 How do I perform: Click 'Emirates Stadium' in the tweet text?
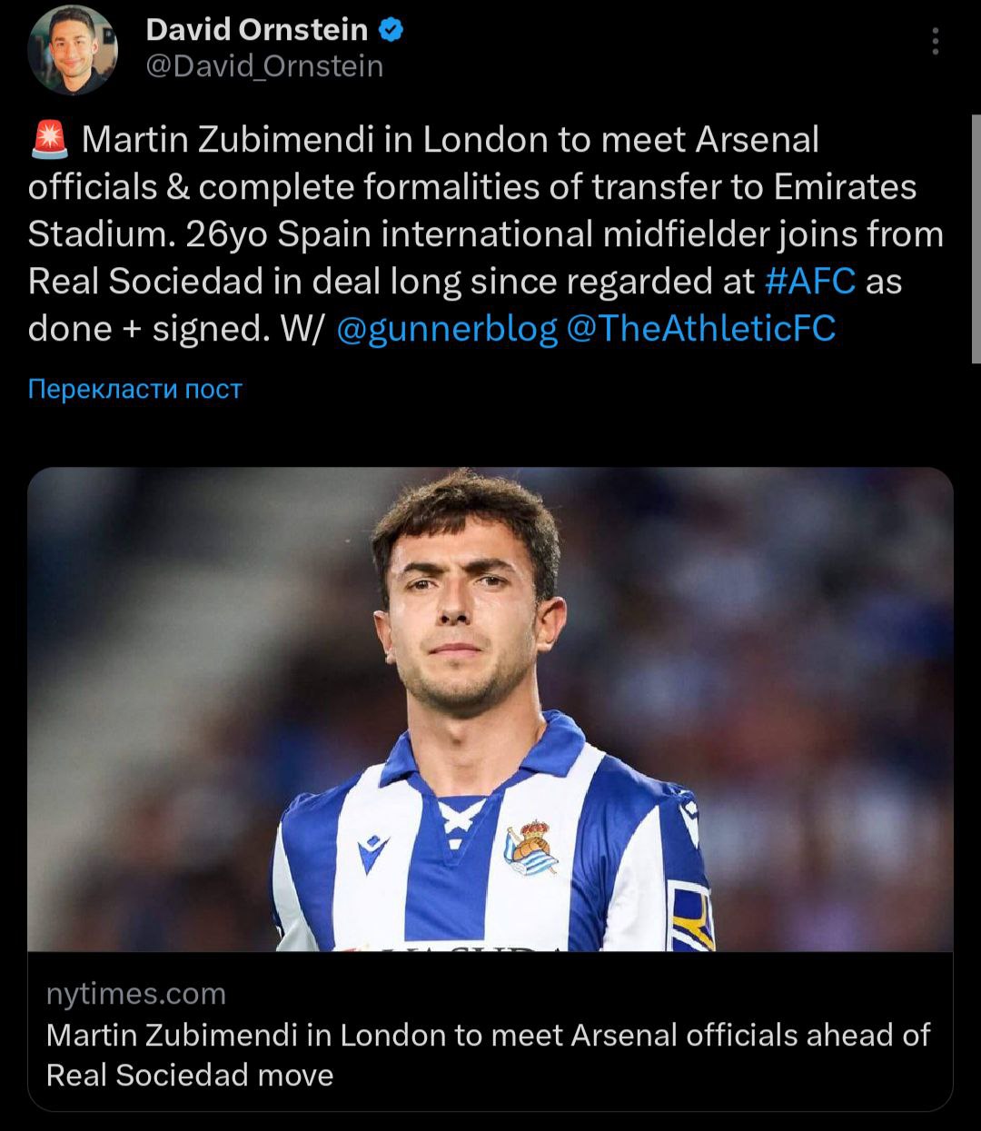[845, 187]
